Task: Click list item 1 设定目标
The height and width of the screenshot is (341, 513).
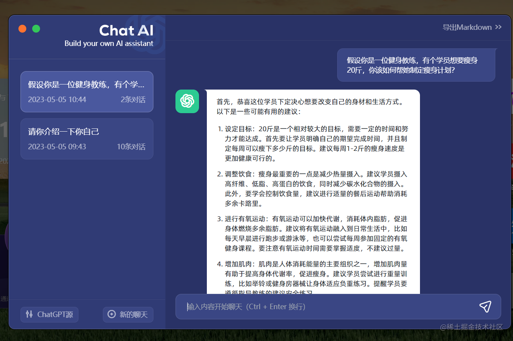Action: [x=312, y=144]
